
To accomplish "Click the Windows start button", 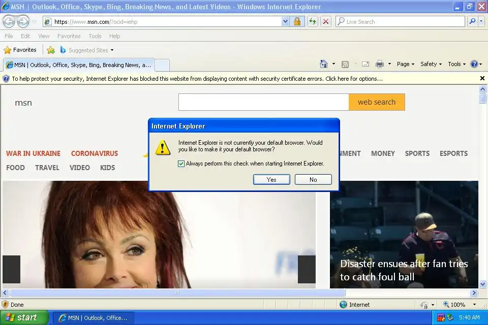I will pyautogui.click(x=24, y=317).
